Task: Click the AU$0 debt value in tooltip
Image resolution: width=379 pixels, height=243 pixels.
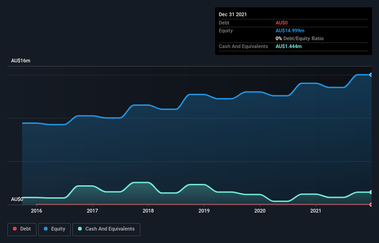Action: (x=282, y=23)
